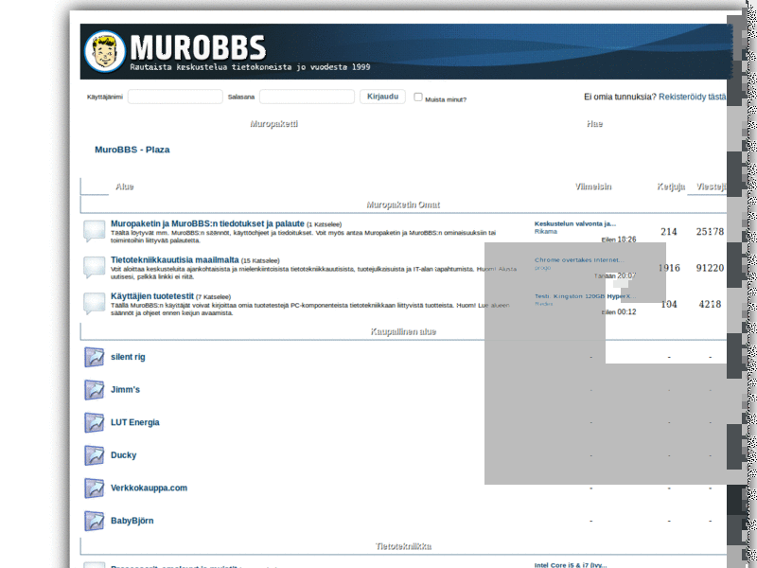757x568 pixels.
Task: Click the Muropaketin Omat category heading
Action: pyautogui.click(x=403, y=204)
